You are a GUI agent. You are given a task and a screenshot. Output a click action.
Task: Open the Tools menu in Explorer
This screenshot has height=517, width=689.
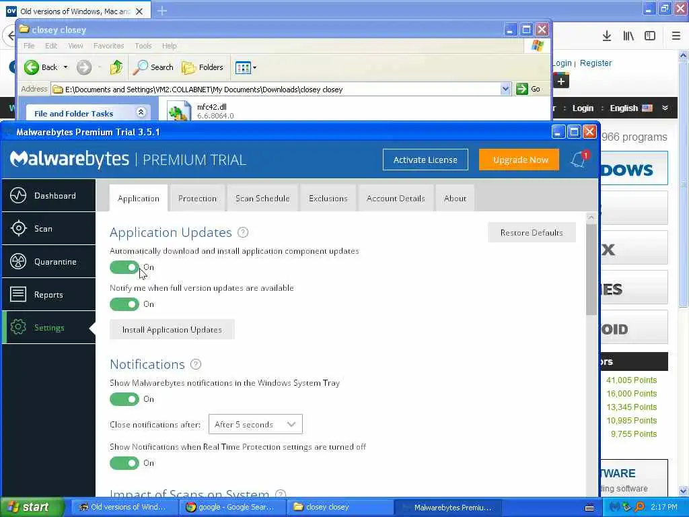pyautogui.click(x=143, y=46)
